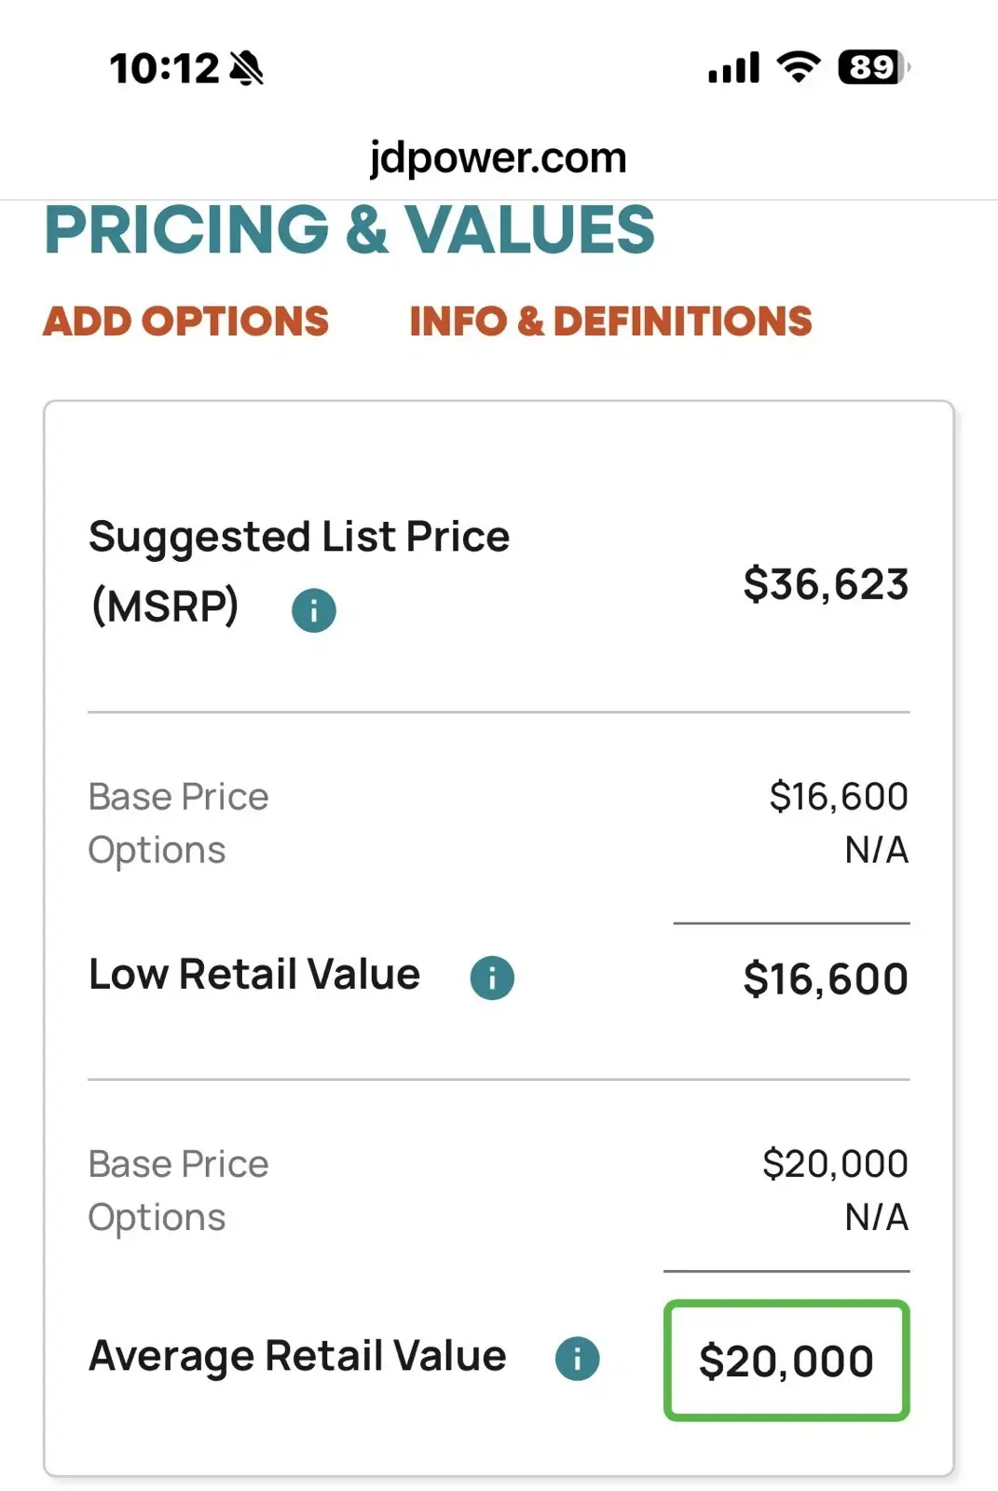
Task: Tap the 10:12 clock in status bar
Action: 164,68
